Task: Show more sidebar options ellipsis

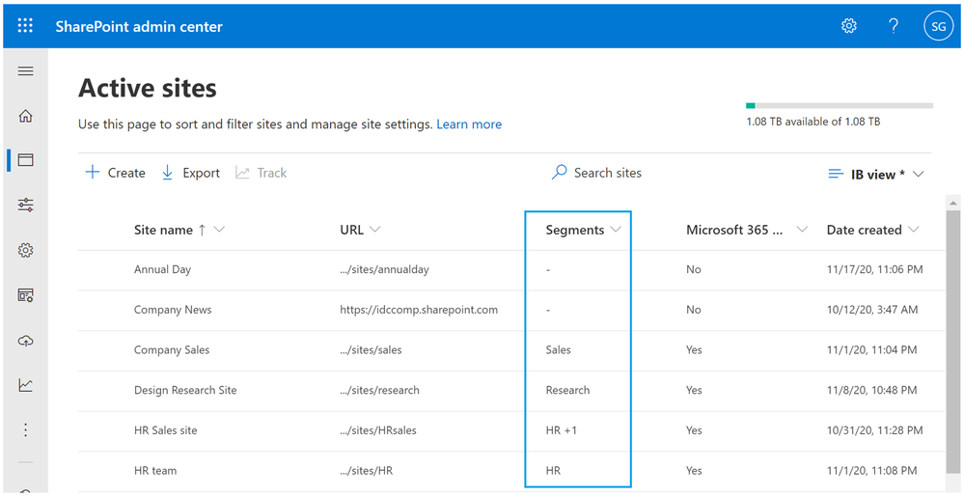Action: [25, 429]
